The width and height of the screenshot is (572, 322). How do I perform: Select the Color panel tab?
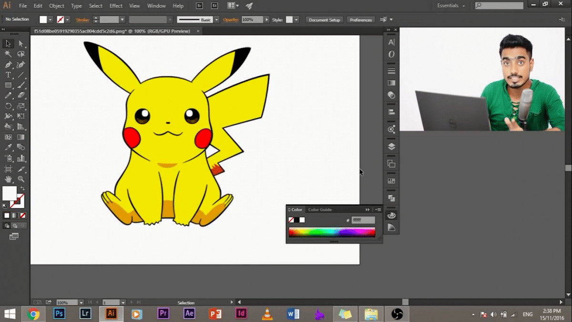[x=296, y=209]
